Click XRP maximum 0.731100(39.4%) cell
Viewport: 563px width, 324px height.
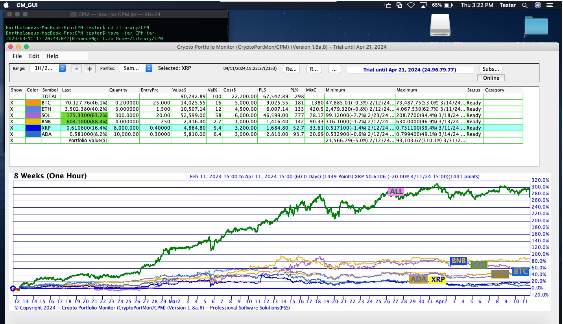pos(430,128)
